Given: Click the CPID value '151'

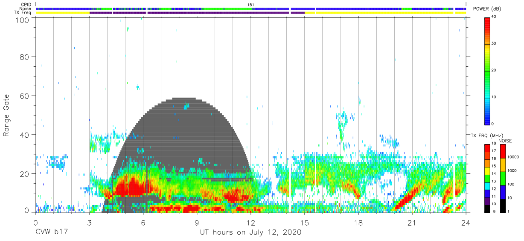Looking at the screenshot, I should [251, 5].
